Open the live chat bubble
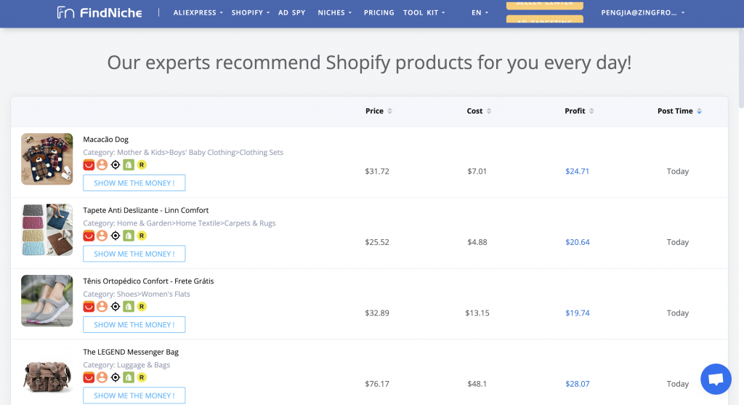Screen dimensions: 744x405 [x=716, y=379]
